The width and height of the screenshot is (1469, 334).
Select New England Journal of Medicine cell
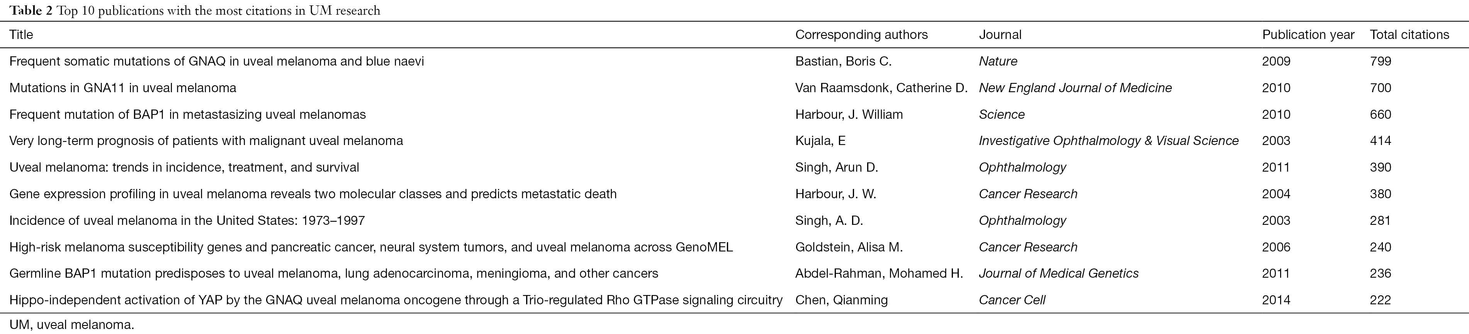coord(1075,88)
